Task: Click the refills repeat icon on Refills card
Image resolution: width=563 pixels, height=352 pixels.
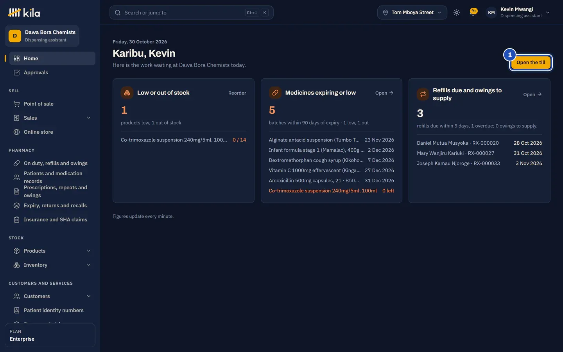Action: [x=423, y=94]
